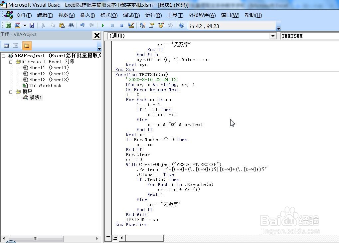Click the Function TEXTSUM(mm) code line

point(142,75)
